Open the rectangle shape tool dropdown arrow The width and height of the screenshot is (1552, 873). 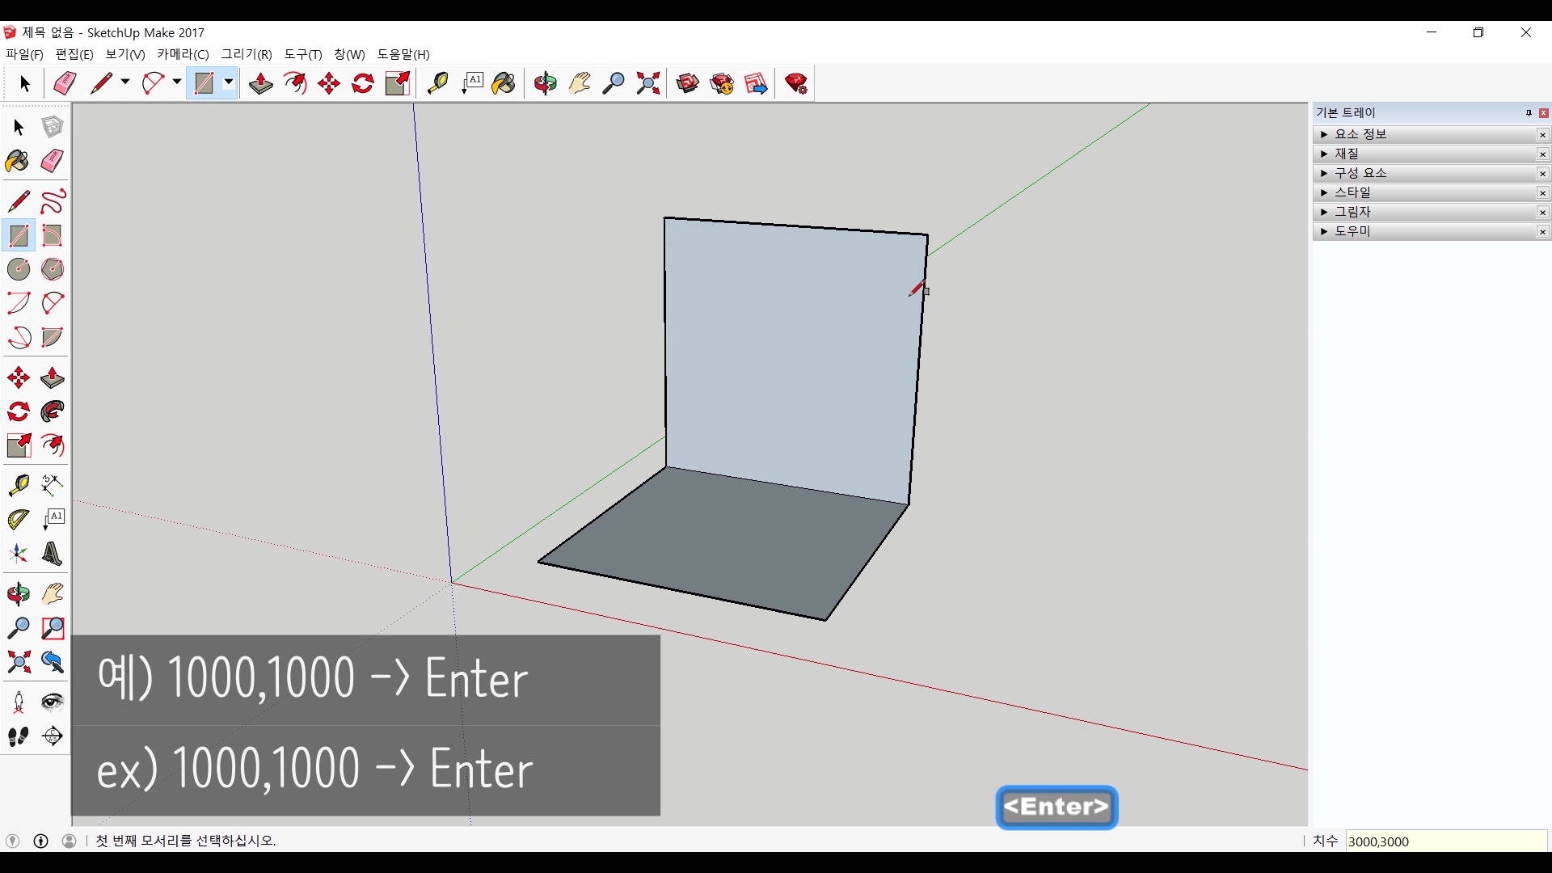(x=229, y=82)
